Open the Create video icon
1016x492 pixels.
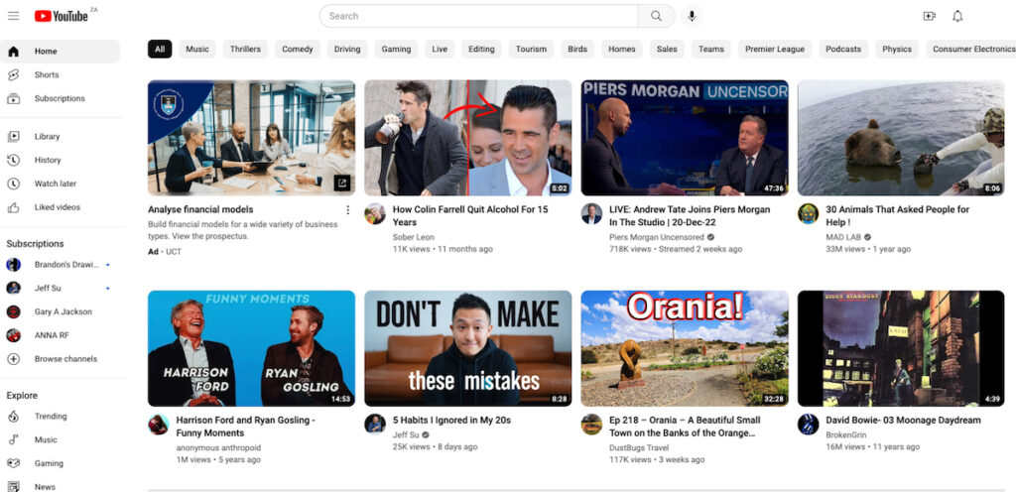[x=929, y=16]
